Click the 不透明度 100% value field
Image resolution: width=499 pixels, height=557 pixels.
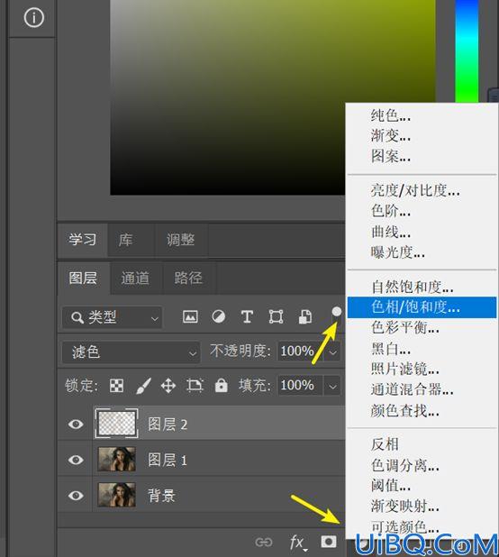(x=300, y=352)
